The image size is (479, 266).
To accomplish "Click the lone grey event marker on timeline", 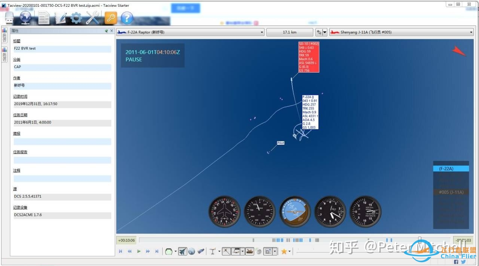I will (x=253, y=240).
